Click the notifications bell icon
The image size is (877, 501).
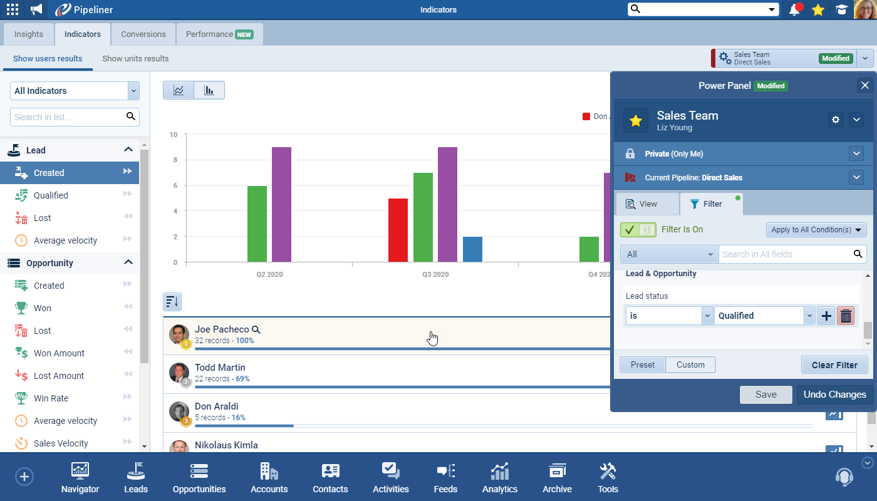[795, 9]
